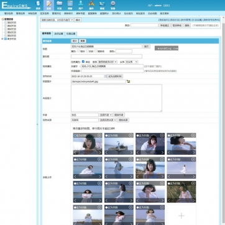Open the Select Info Source dropdown
Image resolution: width=225 pixels, height=225 pixels.
108,120
